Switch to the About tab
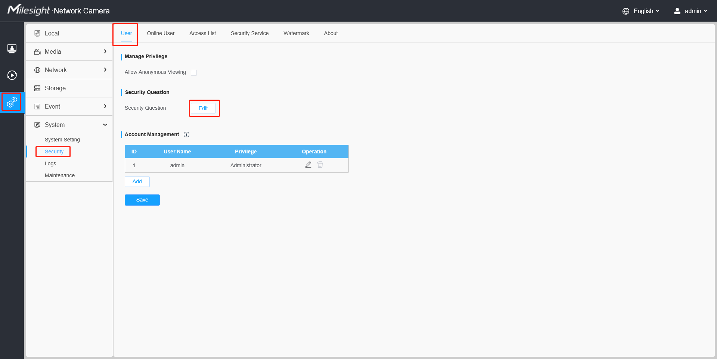This screenshot has width=717, height=359. (330, 33)
